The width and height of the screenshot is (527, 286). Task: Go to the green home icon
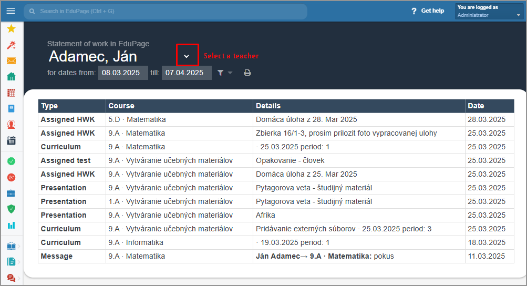coord(11,77)
